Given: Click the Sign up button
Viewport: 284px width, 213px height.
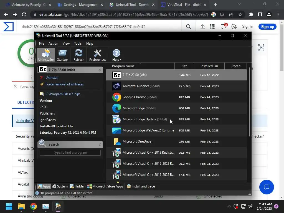Looking at the screenshot, I should tap(268, 27).
